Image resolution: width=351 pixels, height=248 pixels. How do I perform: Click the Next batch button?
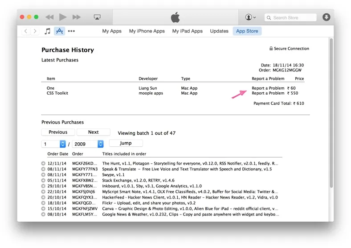94,132
